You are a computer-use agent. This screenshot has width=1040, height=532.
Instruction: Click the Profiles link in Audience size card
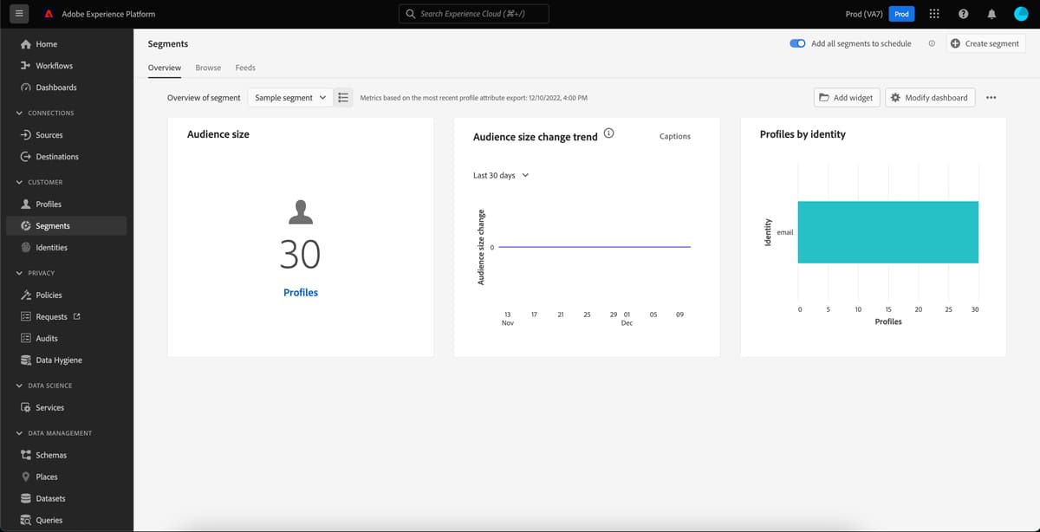tap(300, 292)
